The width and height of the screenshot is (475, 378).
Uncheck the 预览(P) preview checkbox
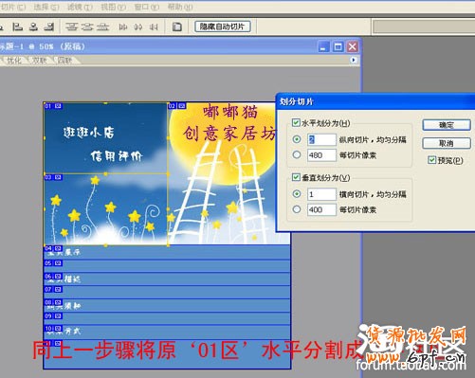pyautogui.click(x=431, y=160)
